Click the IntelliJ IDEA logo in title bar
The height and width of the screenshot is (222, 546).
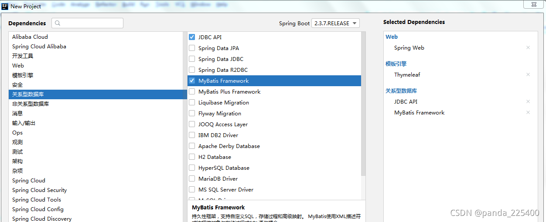(5, 6)
